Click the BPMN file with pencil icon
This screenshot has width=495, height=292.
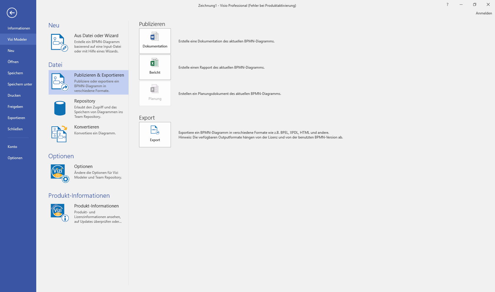[60, 43]
